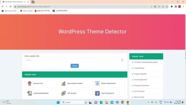Click the taskbar Search box

coord(74,102)
